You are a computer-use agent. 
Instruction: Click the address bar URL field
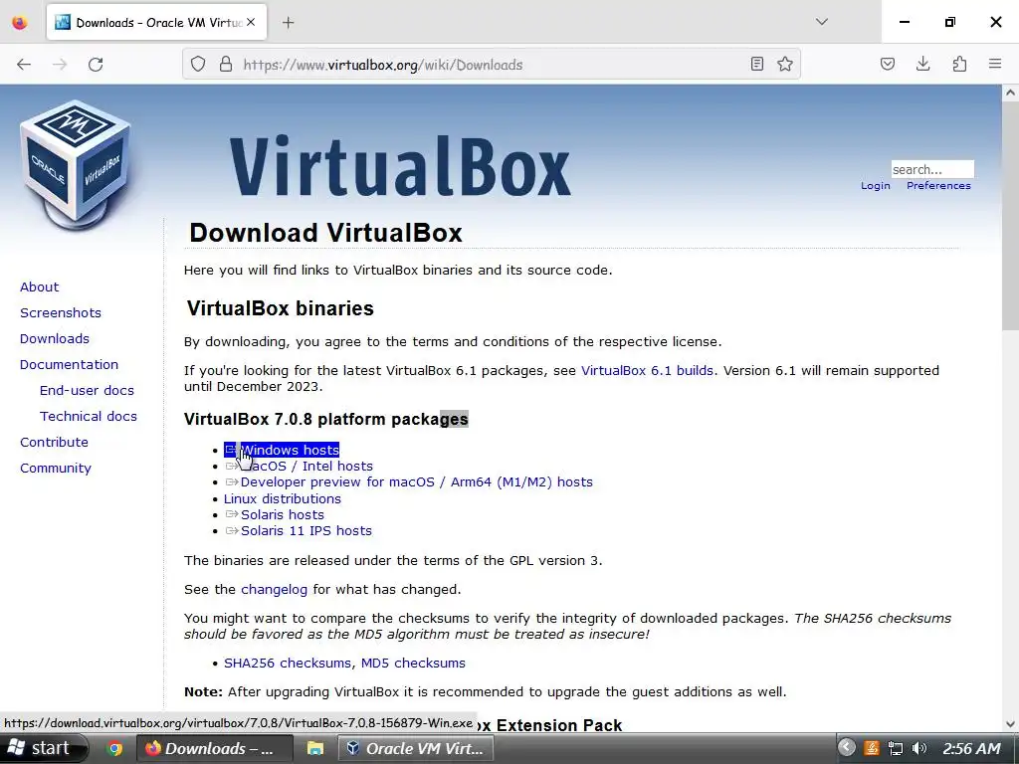pyautogui.click(x=491, y=65)
